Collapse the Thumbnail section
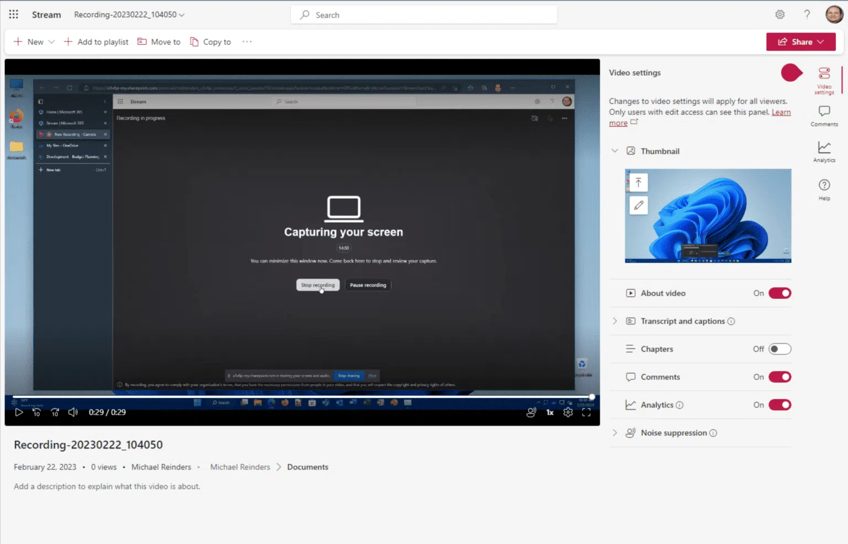The width and height of the screenshot is (848, 544). pyautogui.click(x=614, y=151)
